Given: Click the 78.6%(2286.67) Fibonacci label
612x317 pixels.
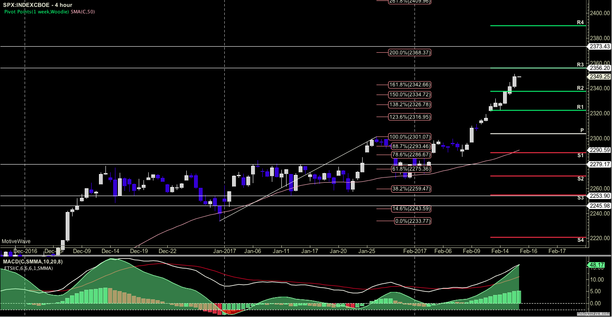Looking at the screenshot, I should coord(411,155).
